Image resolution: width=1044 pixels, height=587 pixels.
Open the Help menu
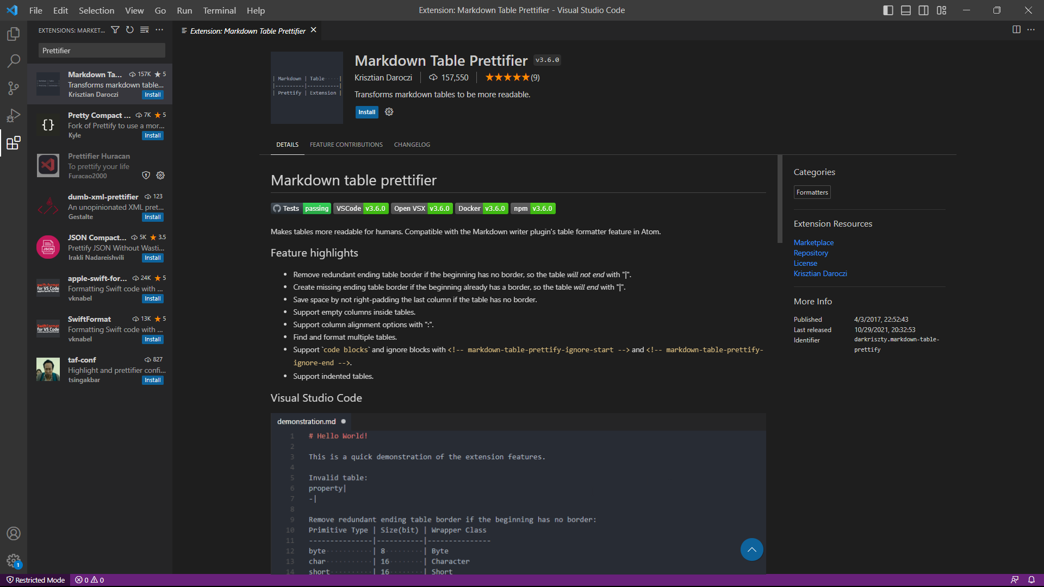click(x=256, y=10)
